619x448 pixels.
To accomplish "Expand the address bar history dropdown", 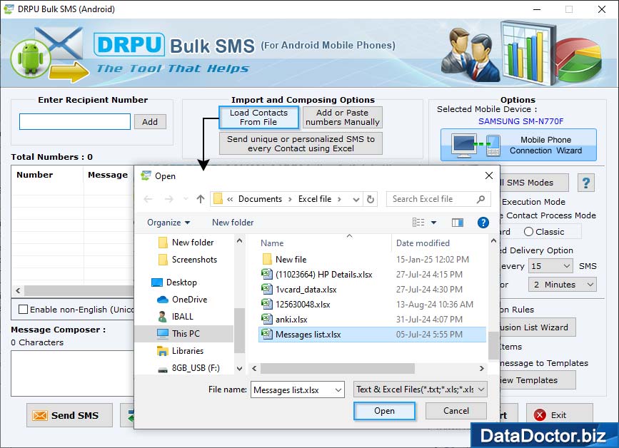I will [356, 200].
